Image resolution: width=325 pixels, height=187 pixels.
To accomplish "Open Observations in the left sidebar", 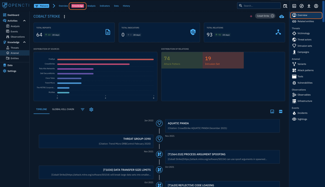I will point(15,37).
